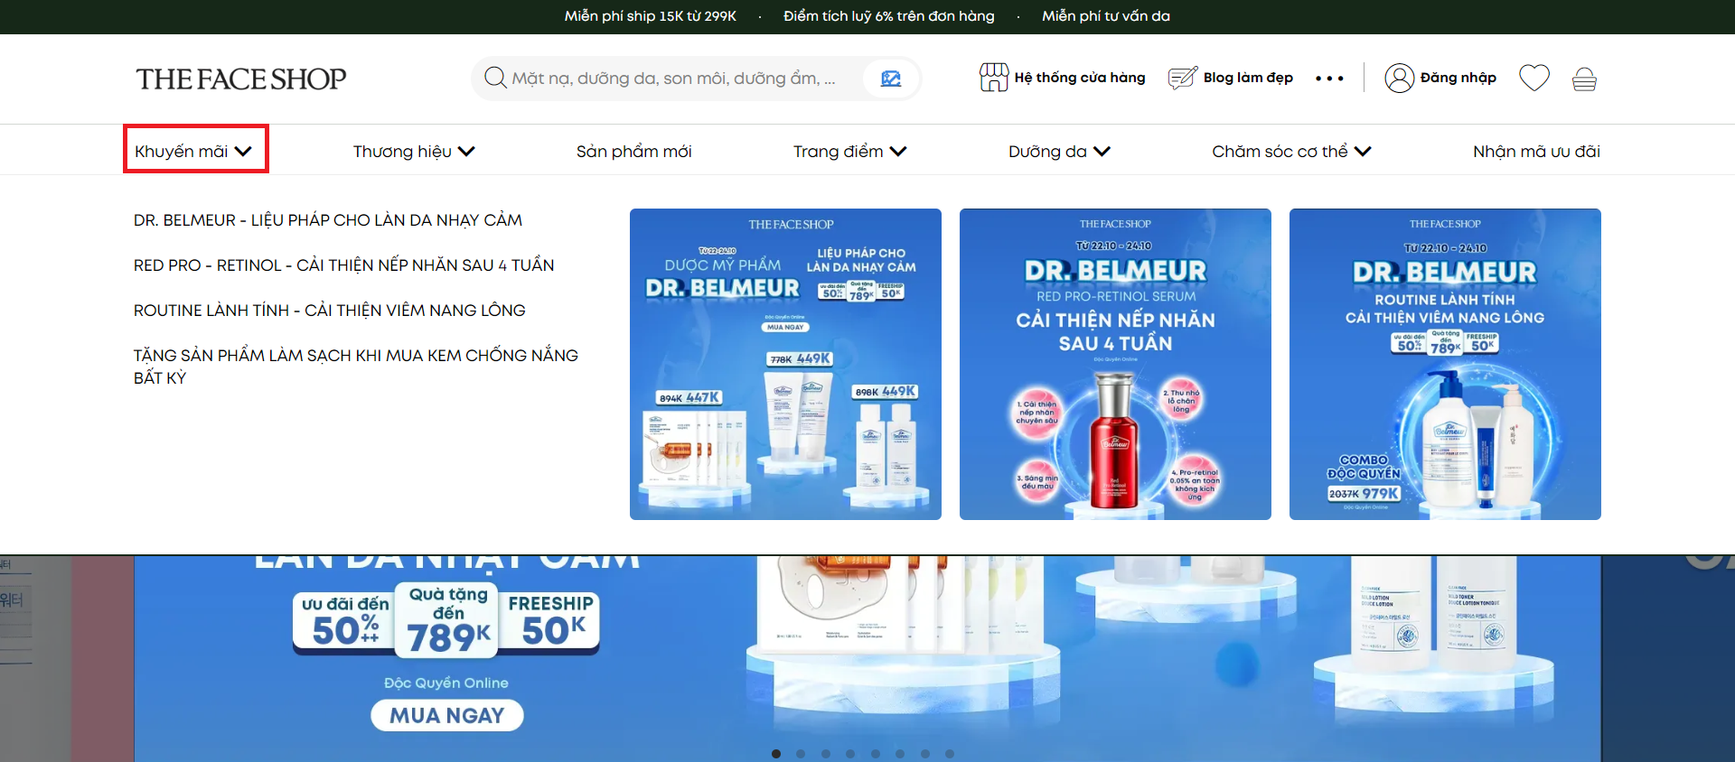Image resolution: width=1735 pixels, height=762 pixels.
Task: Jump to the third carousel pagination dot
Action: point(826,754)
